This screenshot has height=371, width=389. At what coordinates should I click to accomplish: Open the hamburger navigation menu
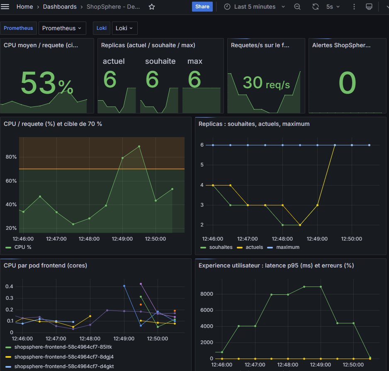coord(5,7)
